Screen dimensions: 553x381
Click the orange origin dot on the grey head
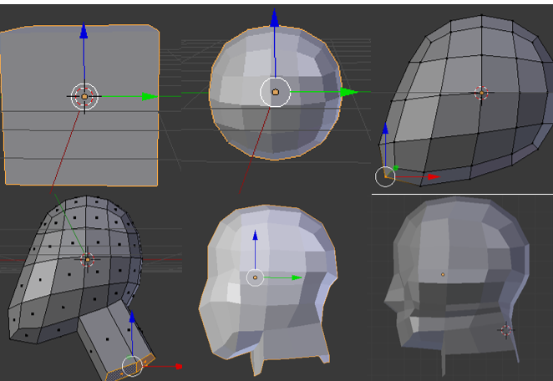point(443,274)
